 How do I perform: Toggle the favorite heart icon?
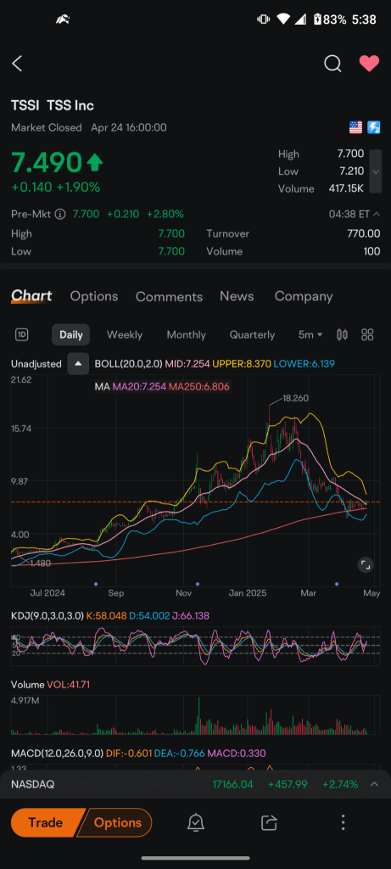click(x=370, y=64)
